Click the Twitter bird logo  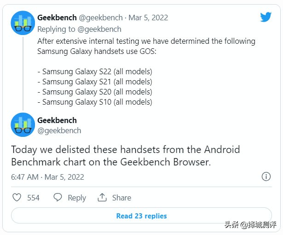pos(266,18)
